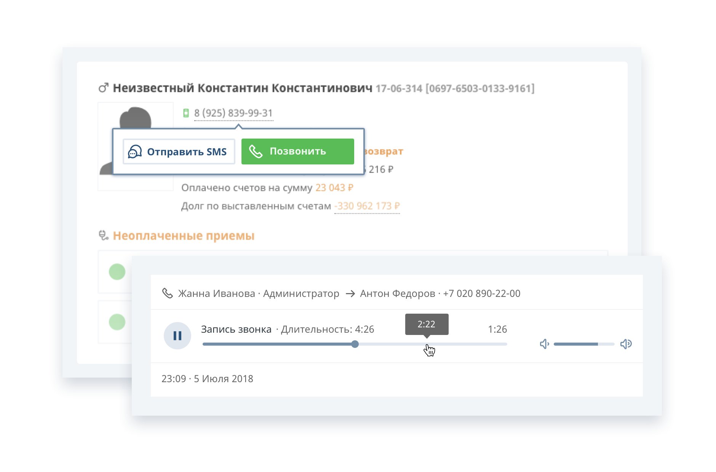Expand details of the dotted-underlined phone number
This screenshot has height=472, width=716.
click(233, 112)
